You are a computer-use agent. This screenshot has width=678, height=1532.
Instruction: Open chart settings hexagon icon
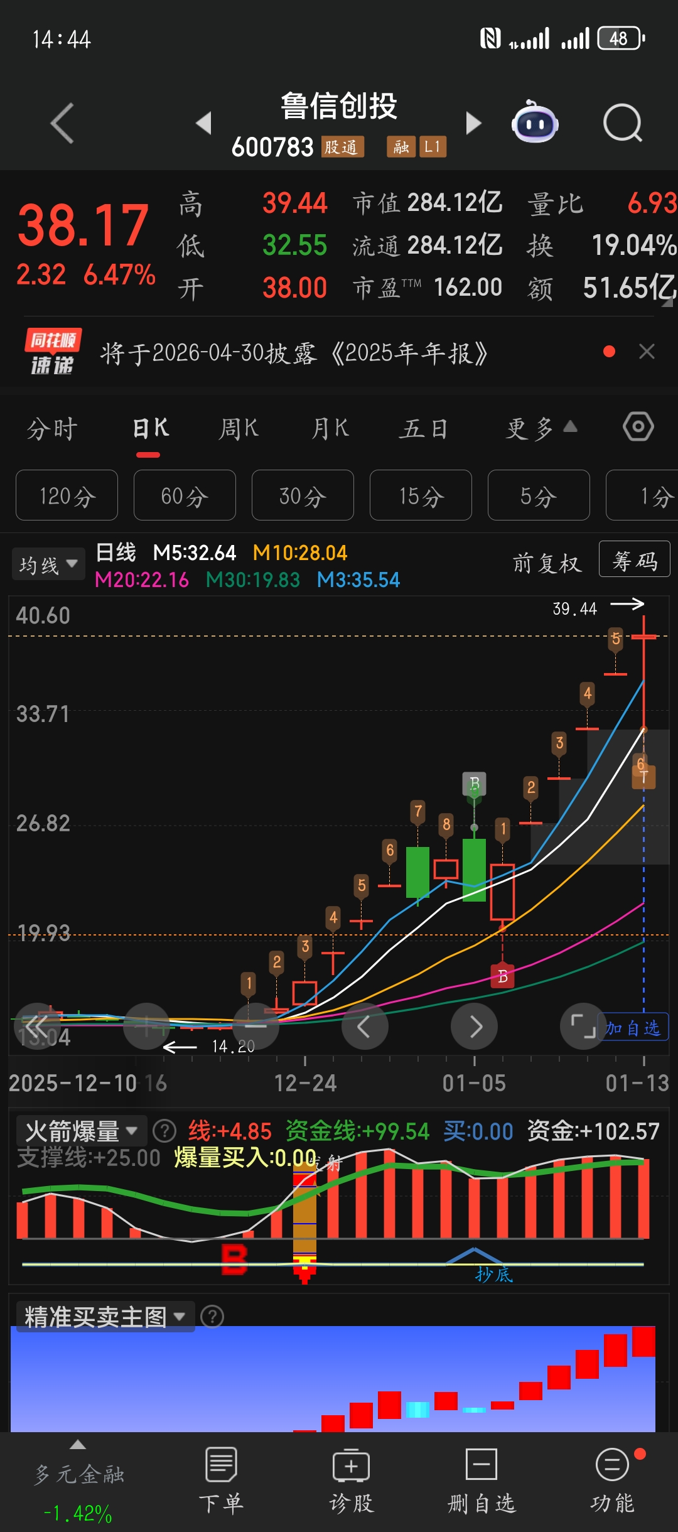click(x=638, y=427)
